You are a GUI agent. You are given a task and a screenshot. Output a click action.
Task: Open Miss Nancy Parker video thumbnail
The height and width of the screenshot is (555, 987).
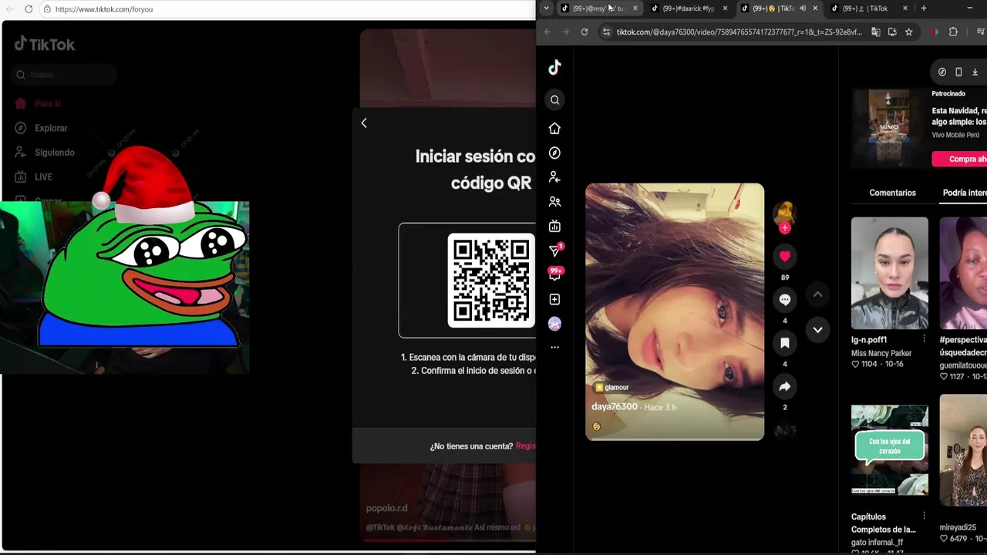[x=890, y=273]
